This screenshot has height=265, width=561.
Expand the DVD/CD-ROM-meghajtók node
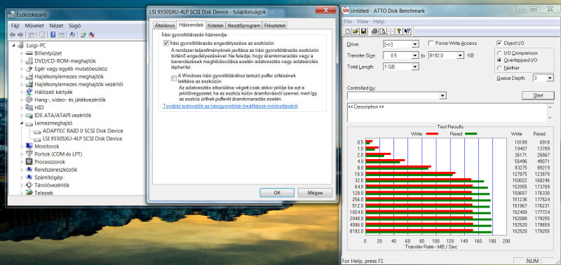coord(22,61)
